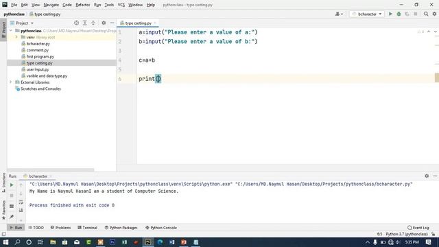
Task: Click the up arrow in Run panel gutter
Action: (21, 185)
